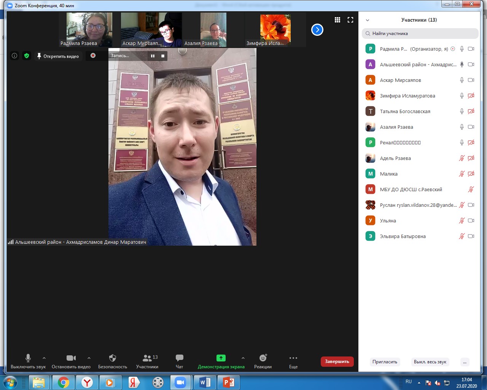Pause the recording
Screen dimensions: 487x390
pos(153,56)
